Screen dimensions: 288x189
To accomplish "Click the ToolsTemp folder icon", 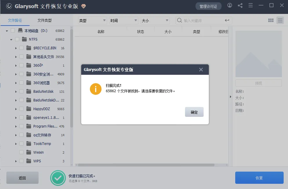I will coord(29,143).
